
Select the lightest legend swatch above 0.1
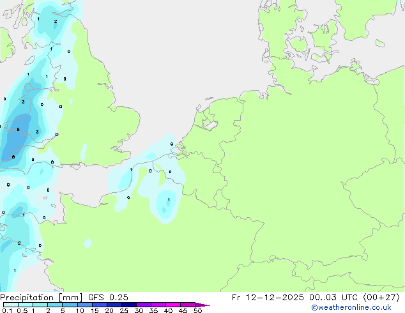point(11,305)
